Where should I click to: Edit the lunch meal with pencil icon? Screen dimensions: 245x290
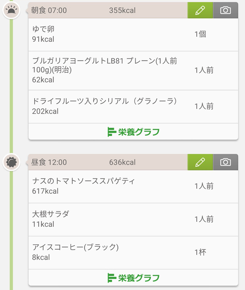pyautogui.click(x=200, y=162)
